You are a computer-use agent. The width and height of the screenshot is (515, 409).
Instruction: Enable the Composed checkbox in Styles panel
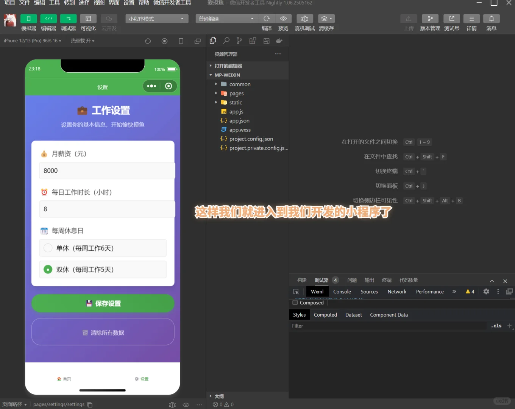pos(295,303)
